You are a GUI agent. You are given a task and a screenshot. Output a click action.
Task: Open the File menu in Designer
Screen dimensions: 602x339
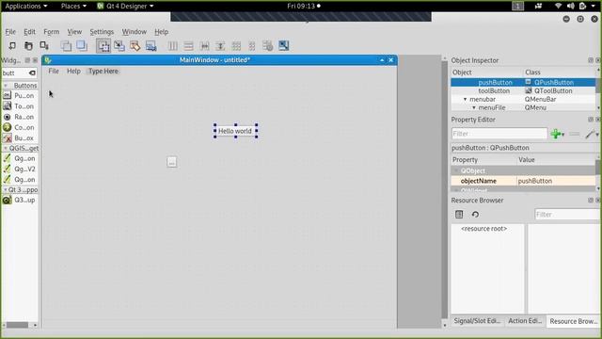pos(10,32)
